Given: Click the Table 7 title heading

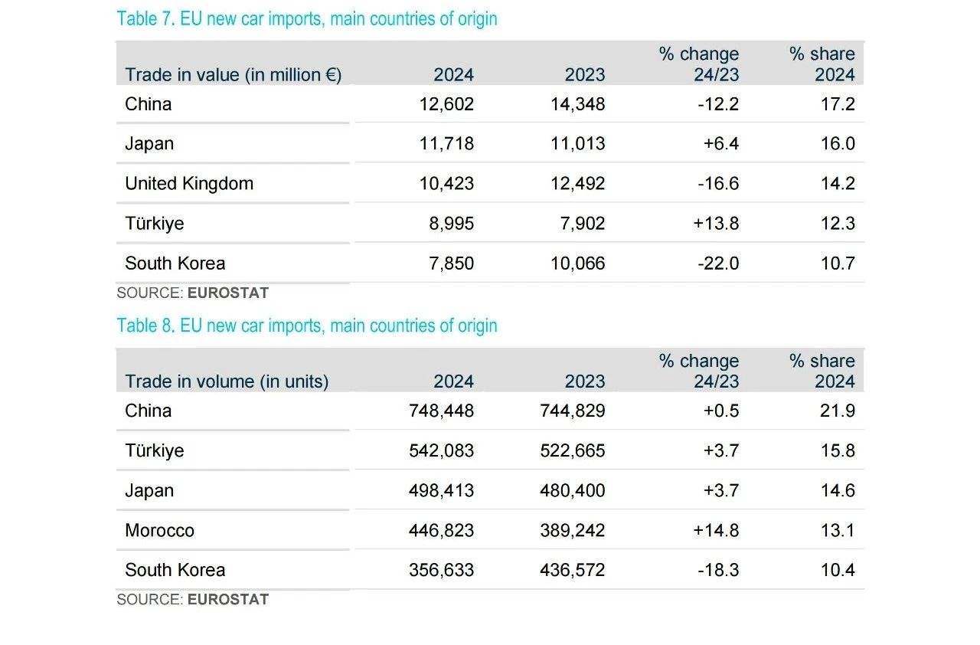Looking at the screenshot, I should coord(306,18).
